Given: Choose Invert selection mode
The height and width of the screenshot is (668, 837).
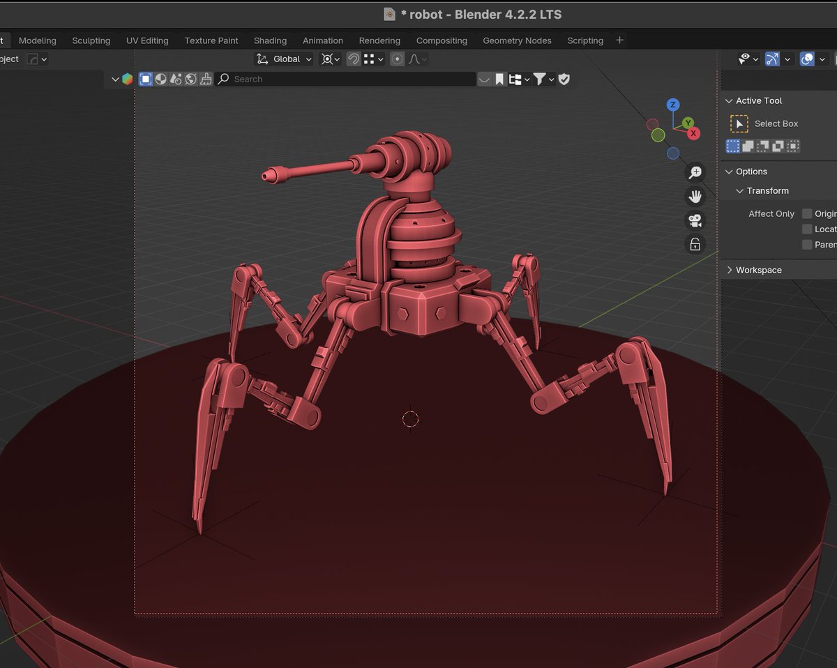Looking at the screenshot, I should pyautogui.click(x=778, y=146).
